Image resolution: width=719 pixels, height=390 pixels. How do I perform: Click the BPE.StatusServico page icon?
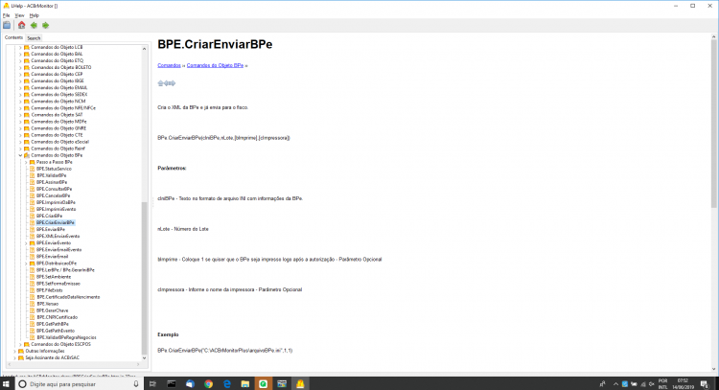(32, 169)
